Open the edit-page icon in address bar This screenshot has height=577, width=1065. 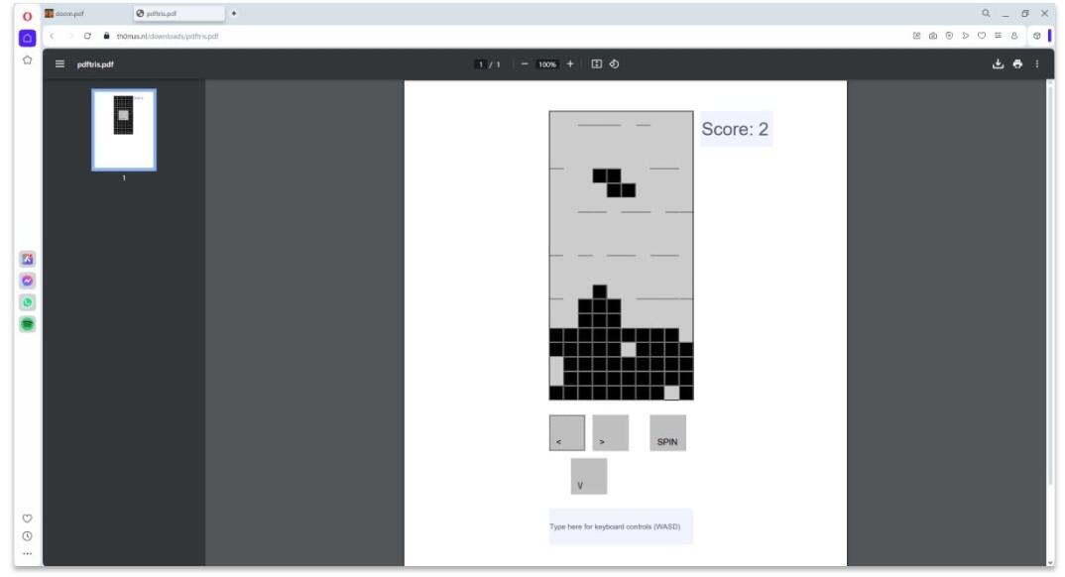tap(916, 36)
